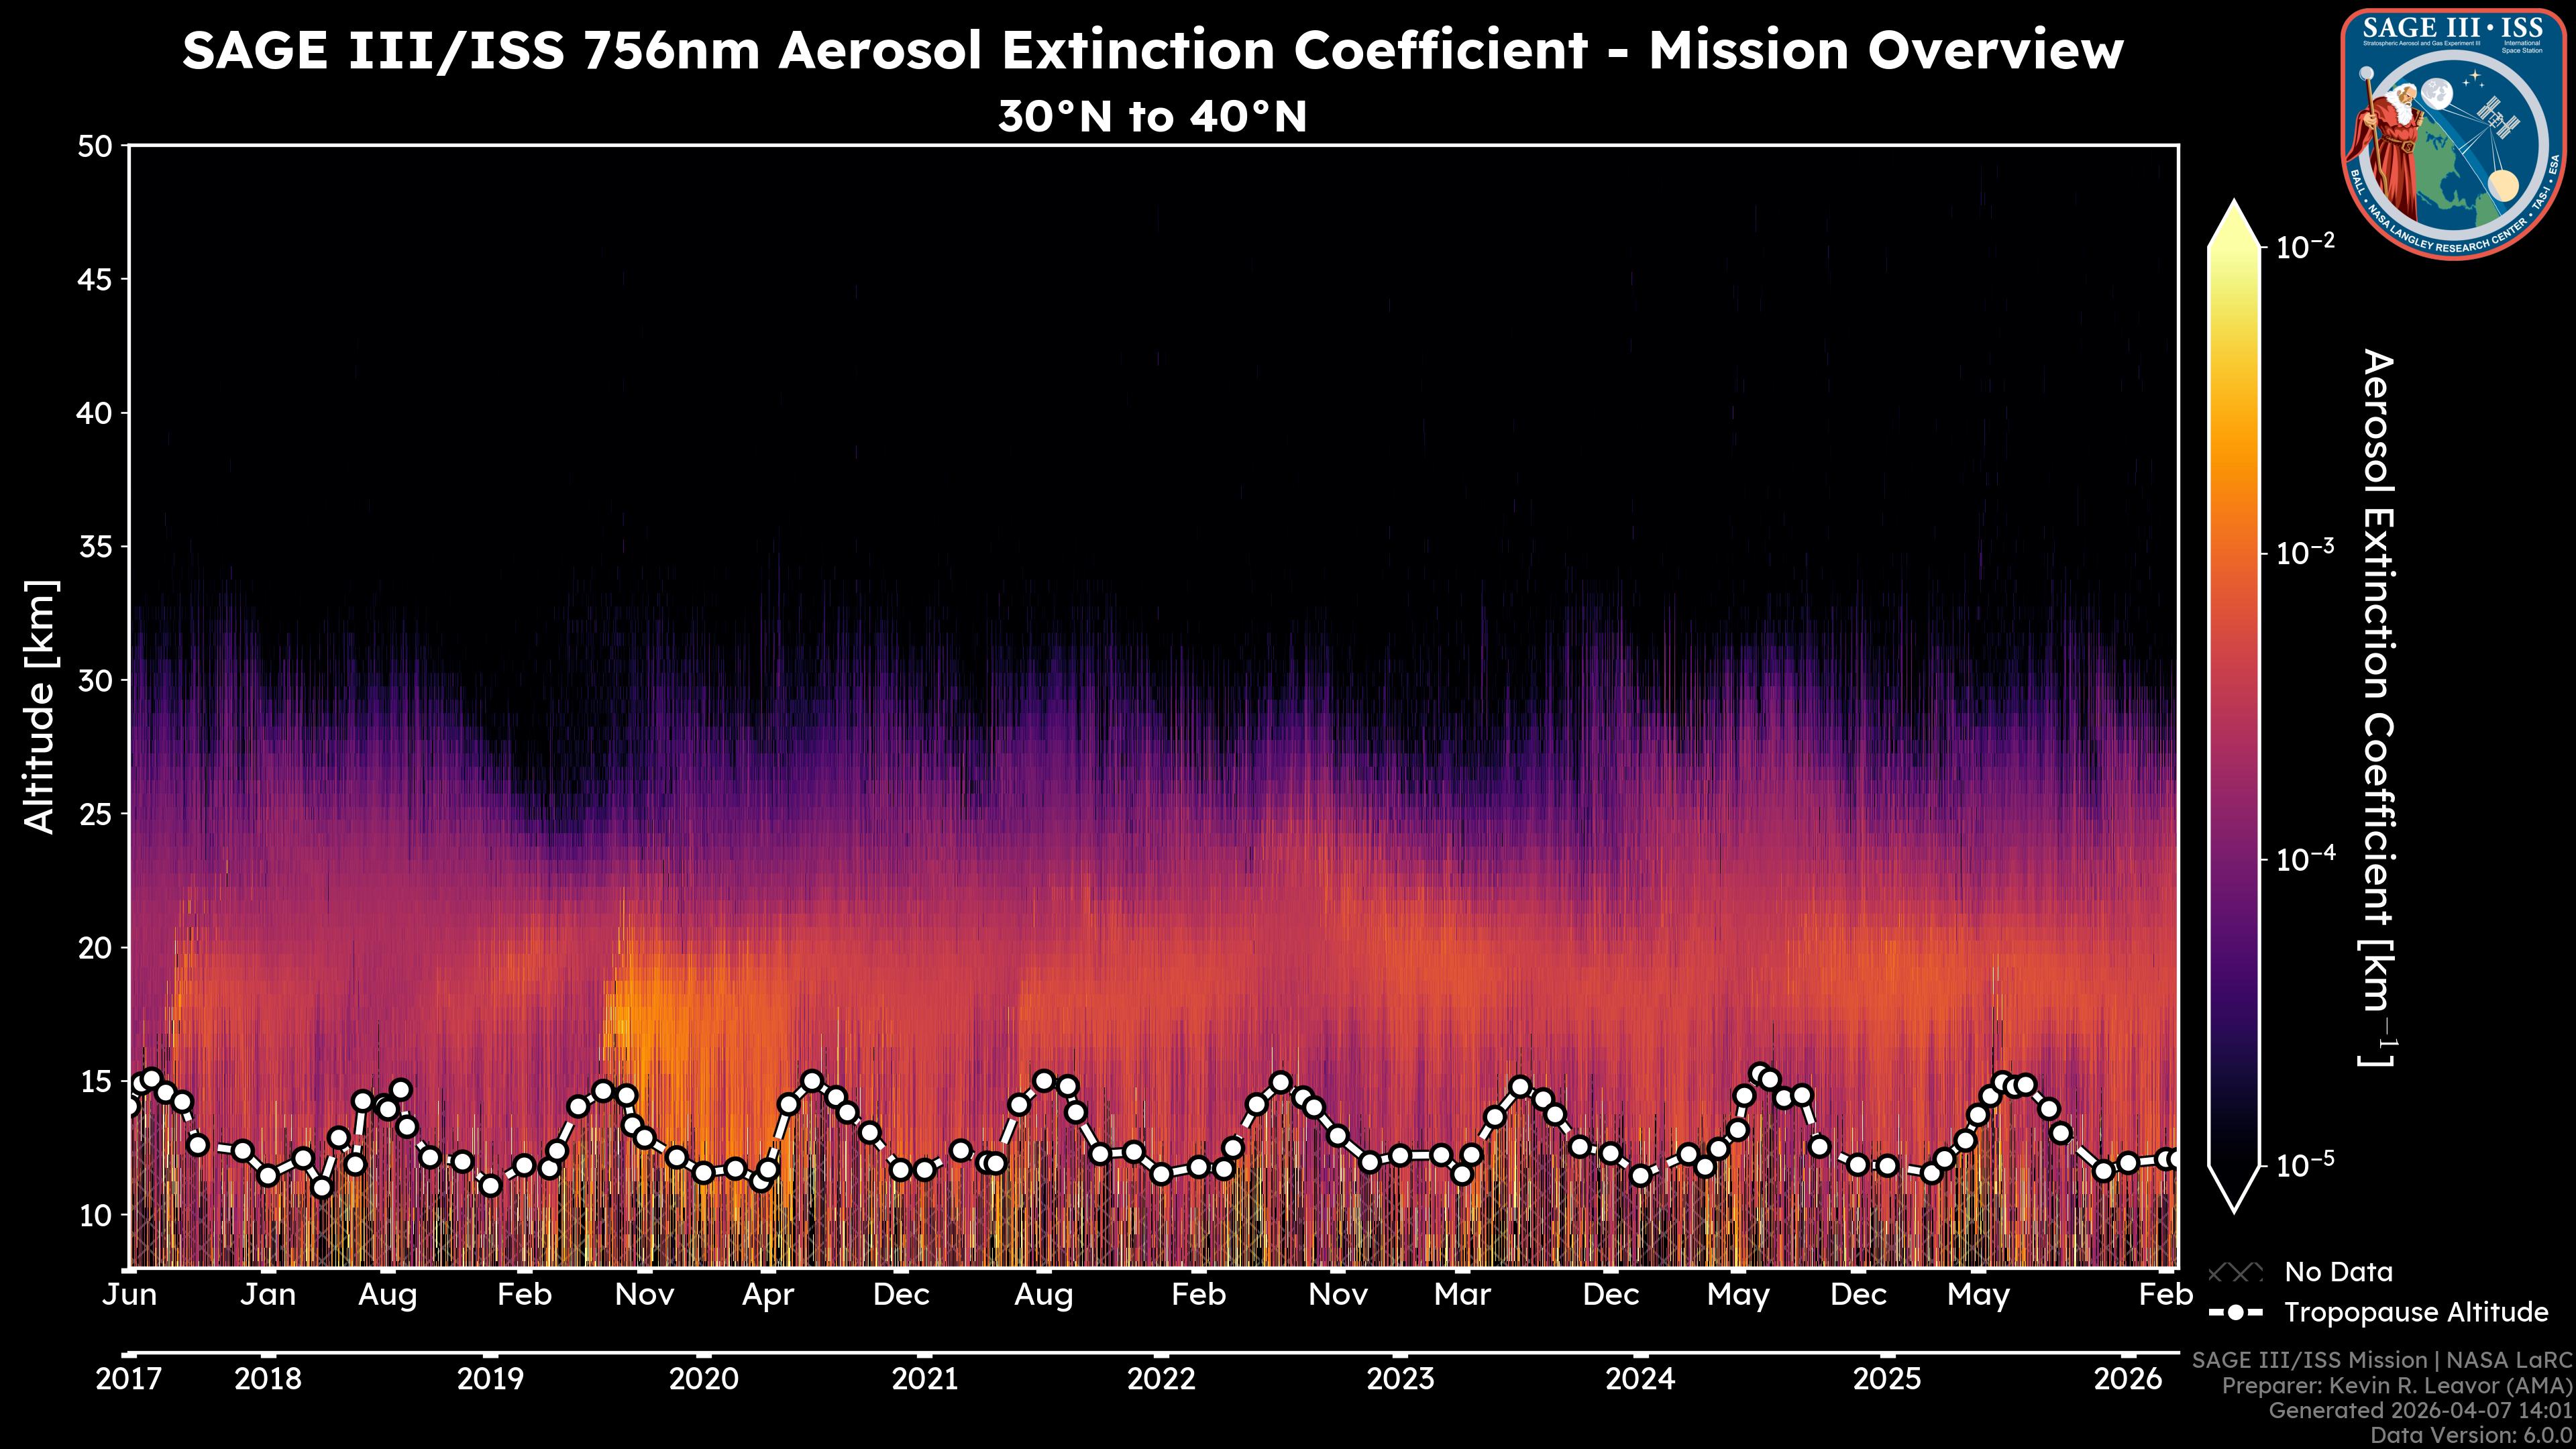This screenshot has height=1449, width=2576.
Task: Click the Preparer Kevin R. Leavor credit line
Action: coord(2396,1386)
